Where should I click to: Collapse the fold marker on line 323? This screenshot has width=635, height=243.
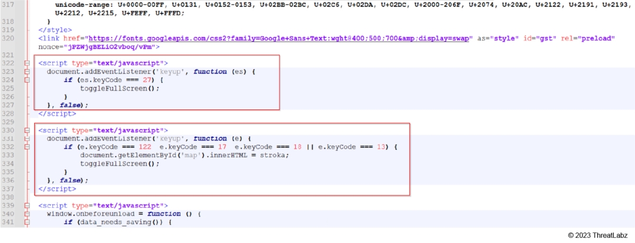(x=26, y=72)
